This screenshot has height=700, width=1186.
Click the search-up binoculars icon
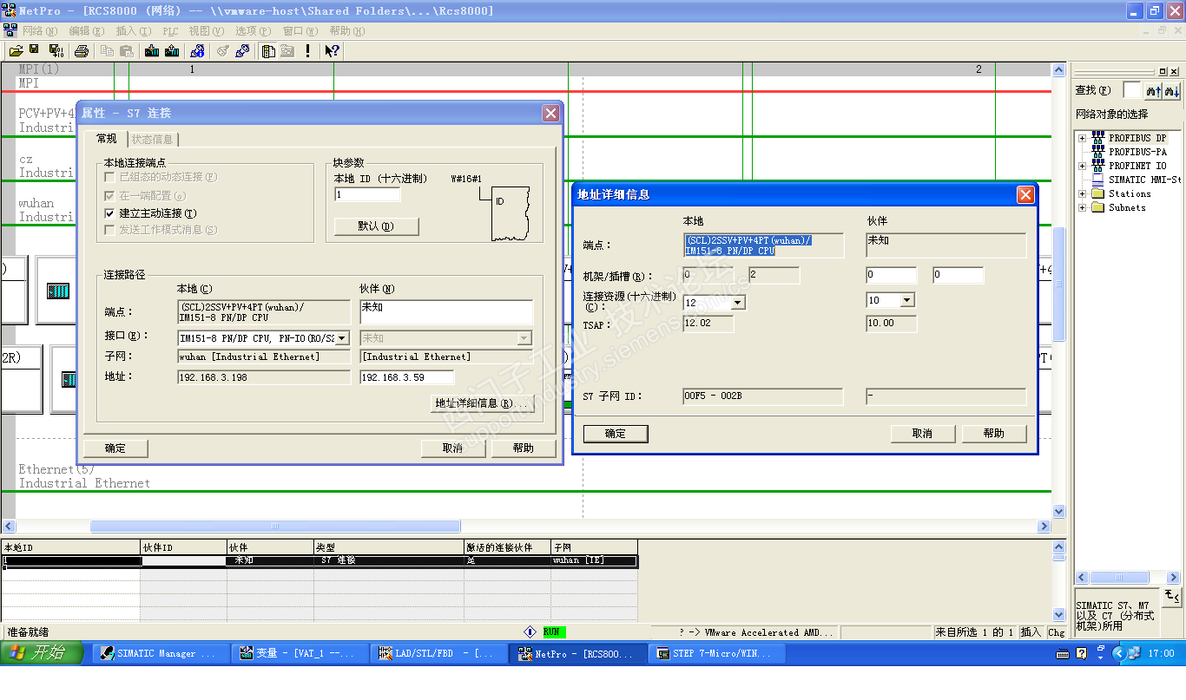click(1153, 90)
